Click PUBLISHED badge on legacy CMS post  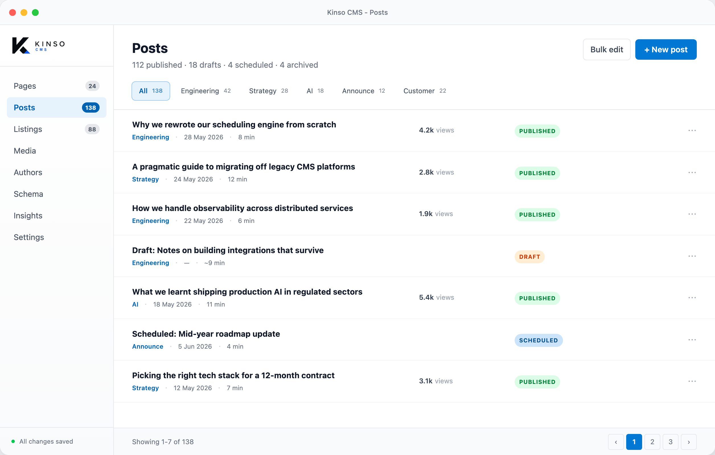tap(537, 173)
